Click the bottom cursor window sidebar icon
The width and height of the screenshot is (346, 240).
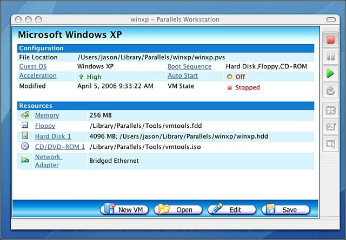coord(330,144)
